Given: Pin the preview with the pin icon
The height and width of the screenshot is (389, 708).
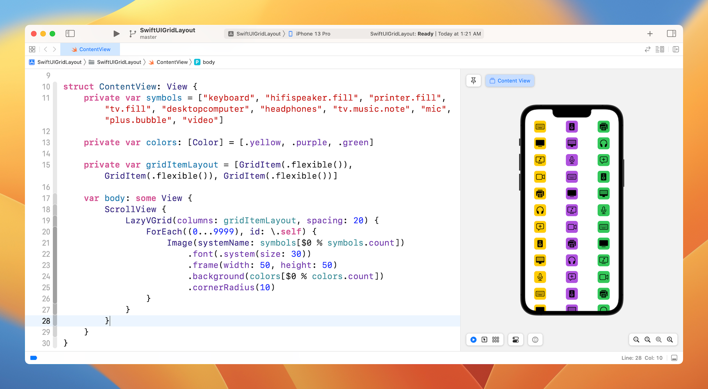Looking at the screenshot, I should pyautogui.click(x=473, y=81).
